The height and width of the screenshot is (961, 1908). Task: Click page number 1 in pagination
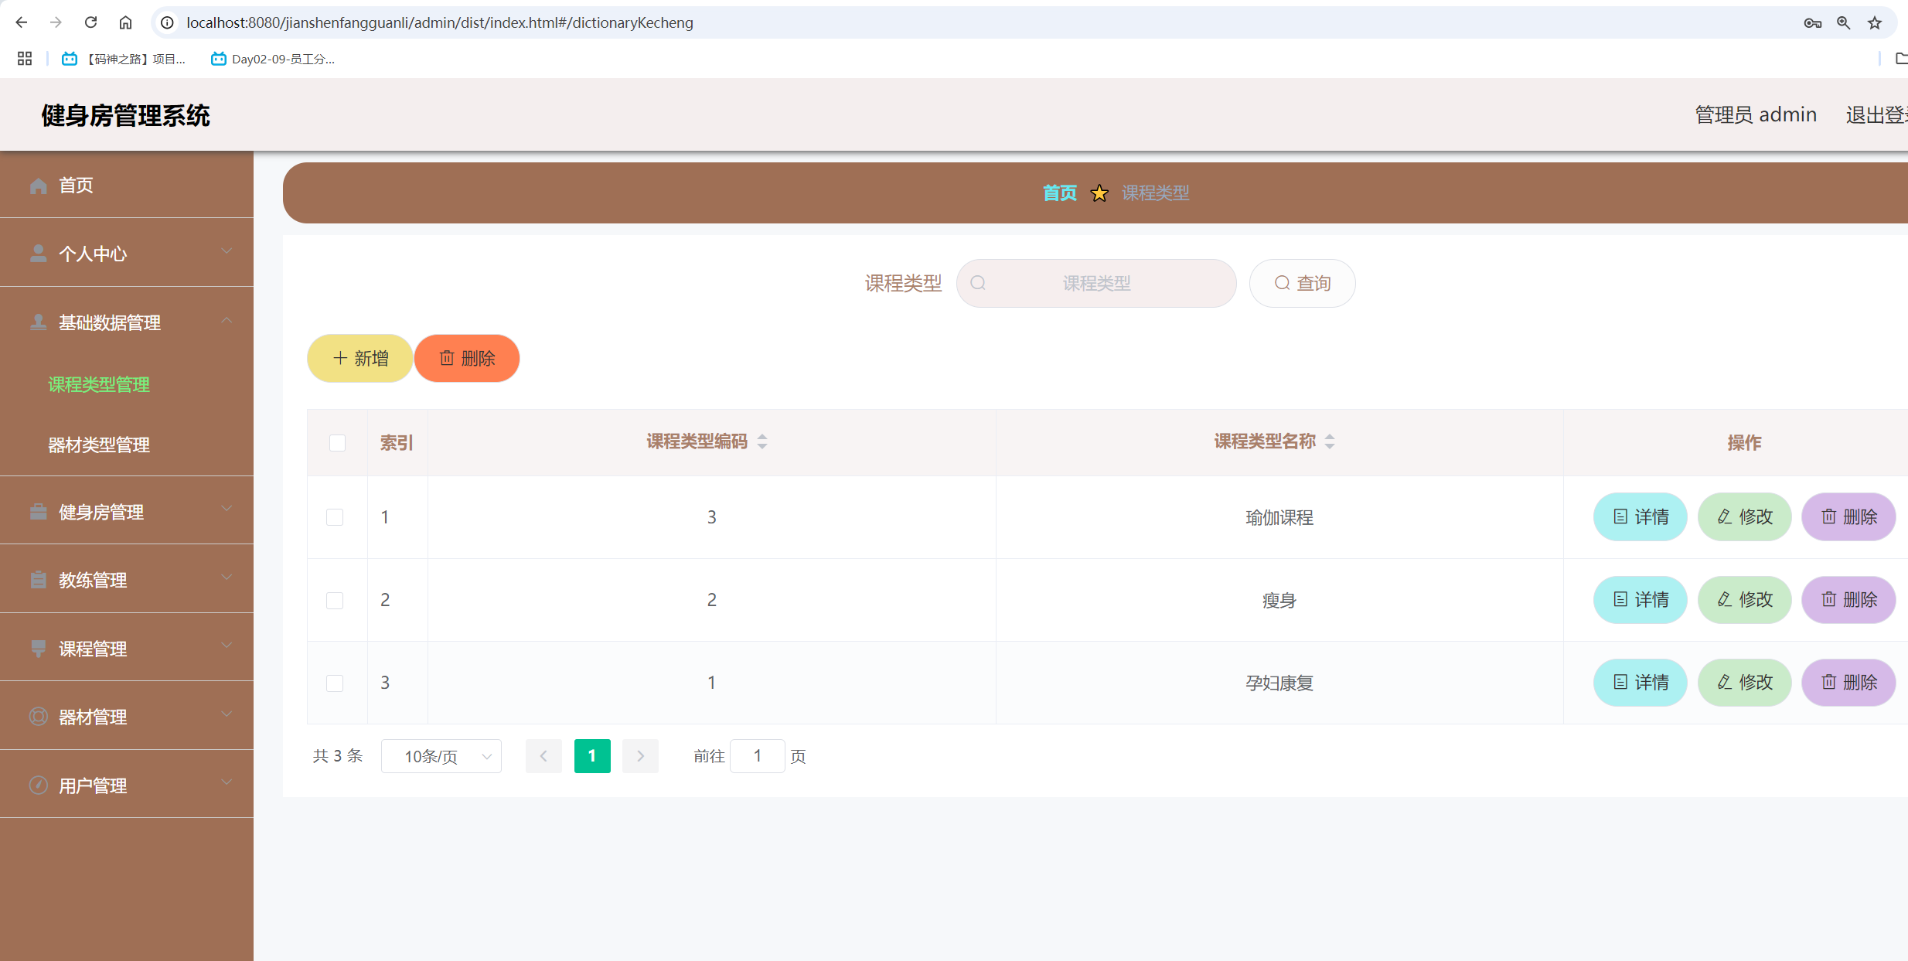coord(592,756)
